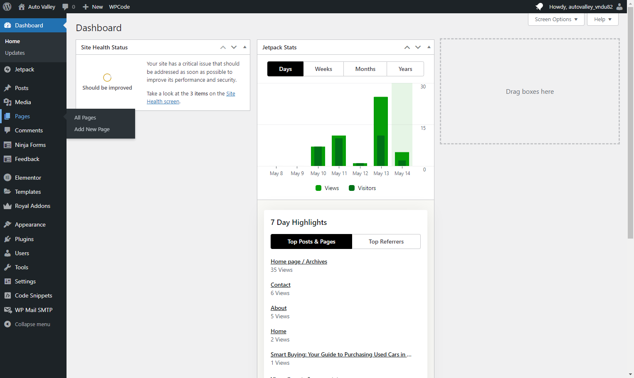This screenshot has height=378, width=634.
Task: Expand the Help dropdown
Action: [603, 20]
